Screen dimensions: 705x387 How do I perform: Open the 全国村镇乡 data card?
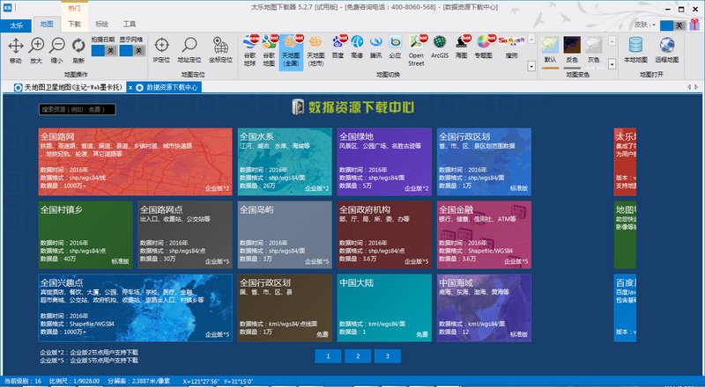pos(85,235)
